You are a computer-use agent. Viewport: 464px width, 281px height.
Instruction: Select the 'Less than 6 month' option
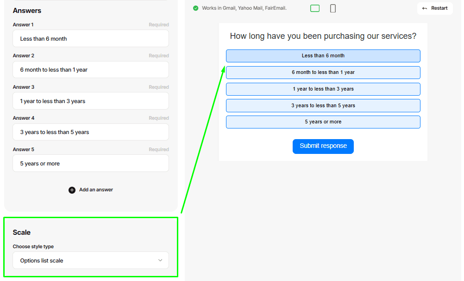point(323,56)
